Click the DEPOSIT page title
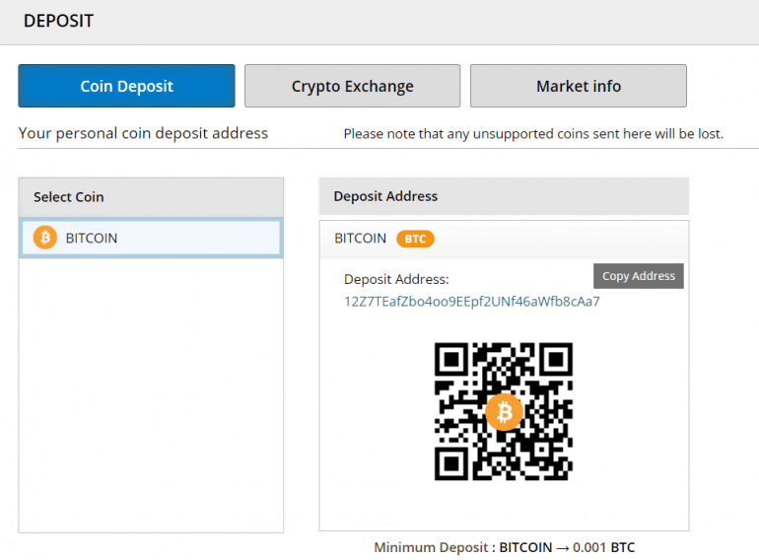The width and height of the screenshot is (759, 560). tap(58, 21)
